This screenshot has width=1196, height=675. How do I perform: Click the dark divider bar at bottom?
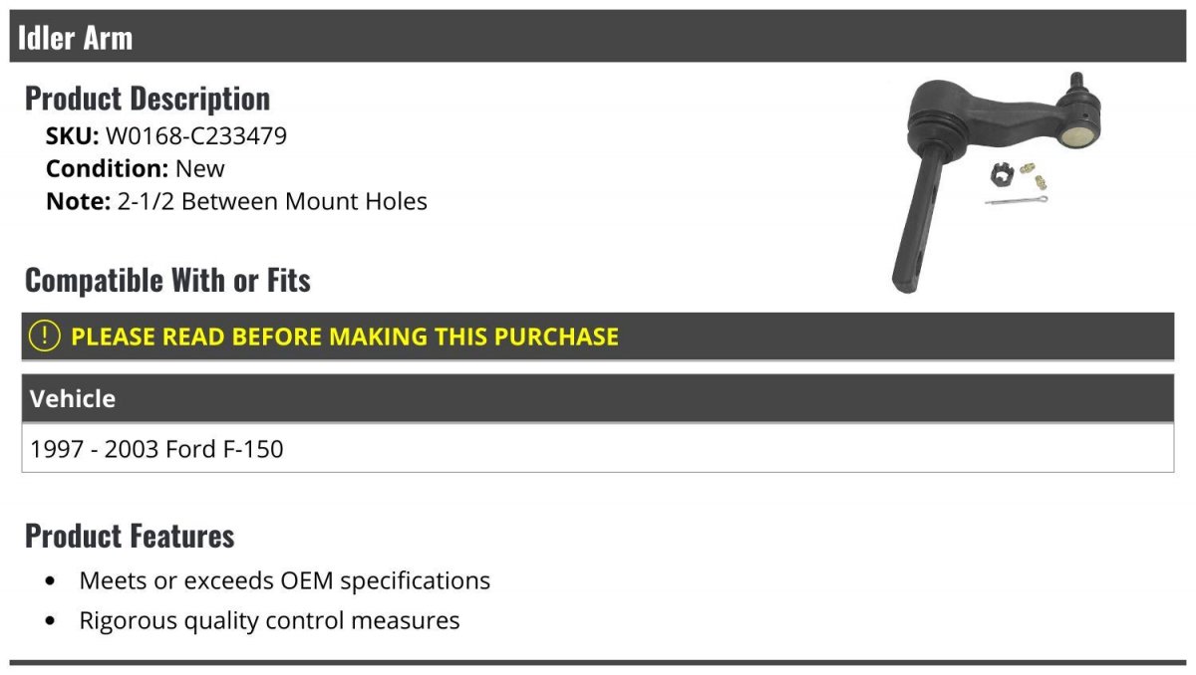tap(598, 662)
